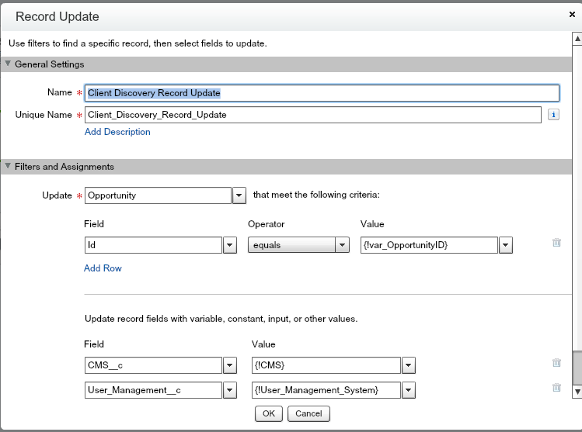Expand the {!CMS} value dropdown

(x=409, y=365)
